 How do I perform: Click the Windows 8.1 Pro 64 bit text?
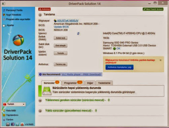(x=124, y=53)
